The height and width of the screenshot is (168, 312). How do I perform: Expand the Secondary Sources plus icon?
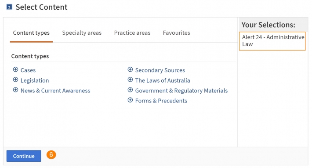click(x=130, y=69)
